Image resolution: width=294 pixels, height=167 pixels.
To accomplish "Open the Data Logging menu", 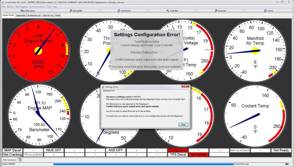I will click(x=22, y=7).
